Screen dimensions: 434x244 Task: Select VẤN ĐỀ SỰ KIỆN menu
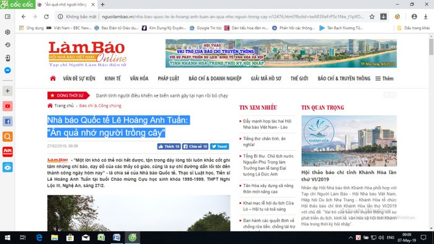click(79, 79)
